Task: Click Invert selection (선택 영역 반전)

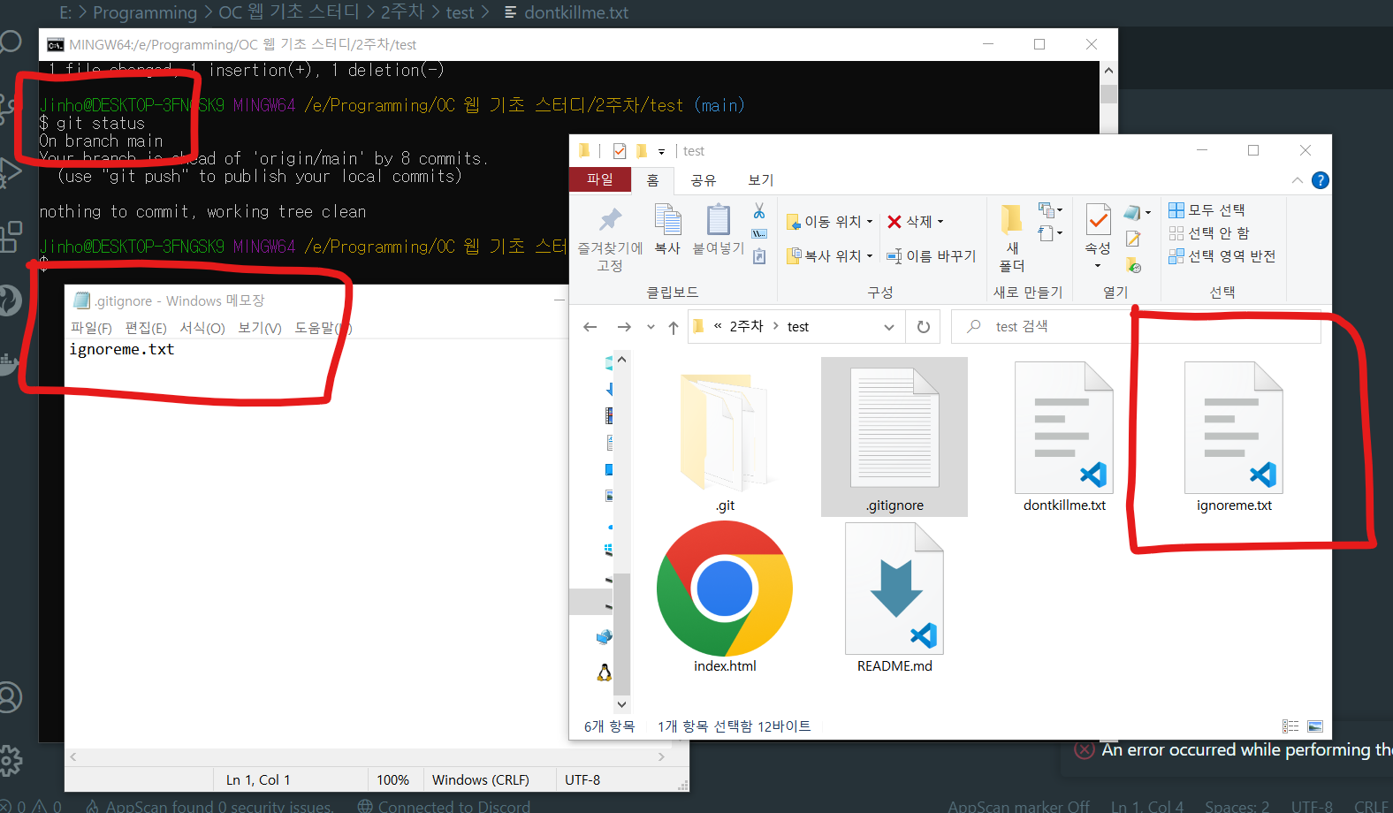Action: tap(1222, 256)
